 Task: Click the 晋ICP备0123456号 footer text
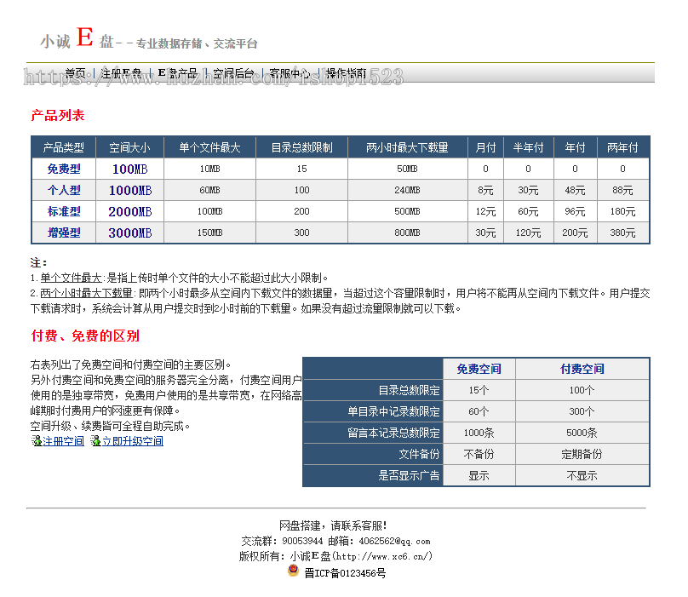[x=345, y=573]
